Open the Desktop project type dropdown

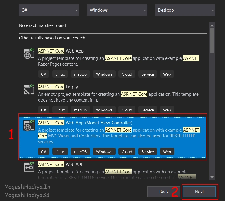coord(185,10)
